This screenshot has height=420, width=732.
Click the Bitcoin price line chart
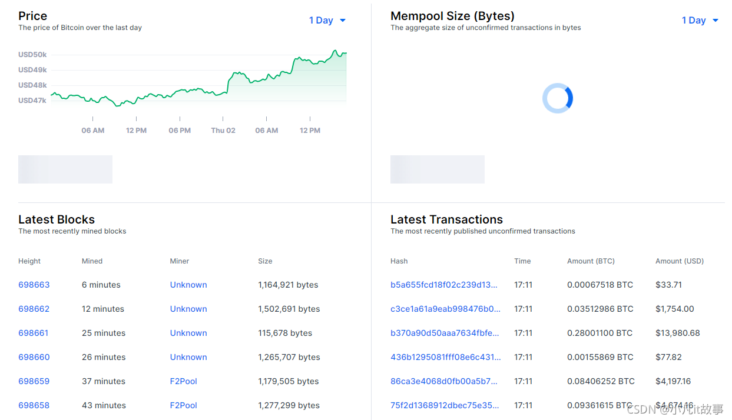[x=198, y=78]
